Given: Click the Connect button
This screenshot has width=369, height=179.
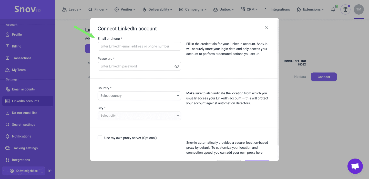Looking at the screenshot, I should click(324, 77).
